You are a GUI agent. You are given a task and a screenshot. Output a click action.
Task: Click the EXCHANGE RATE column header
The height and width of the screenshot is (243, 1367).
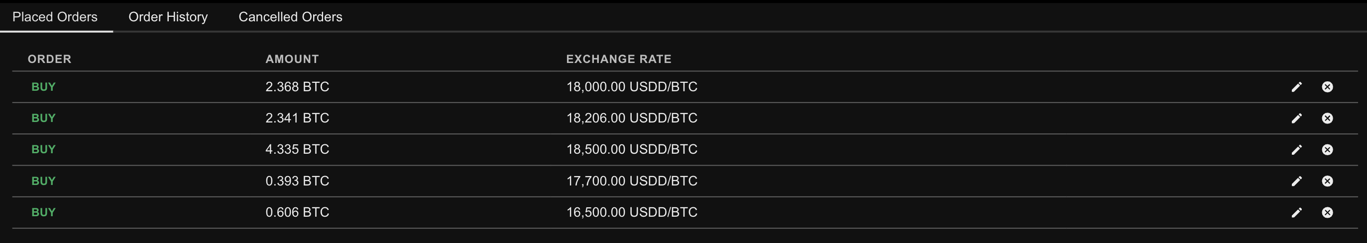point(618,59)
